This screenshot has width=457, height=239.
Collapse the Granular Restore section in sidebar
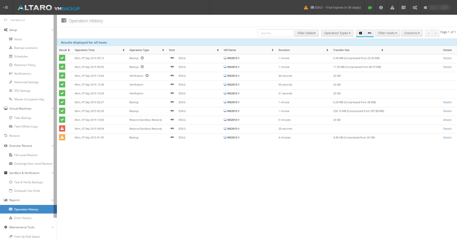52,146
